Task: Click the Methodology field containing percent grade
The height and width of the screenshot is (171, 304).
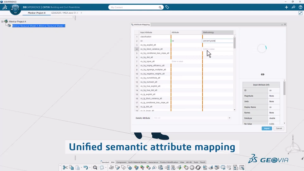Action: point(218,41)
